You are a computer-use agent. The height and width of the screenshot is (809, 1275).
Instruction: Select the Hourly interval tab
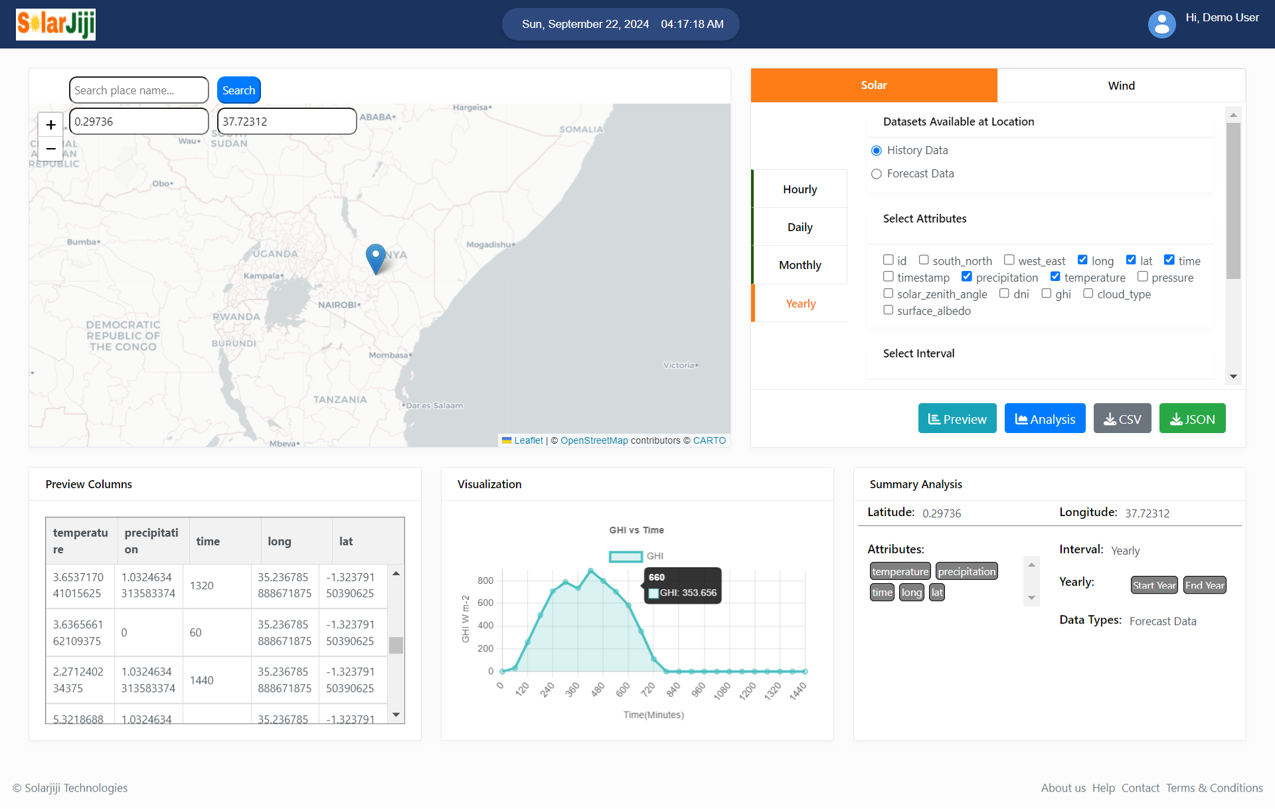pos(800,189)
